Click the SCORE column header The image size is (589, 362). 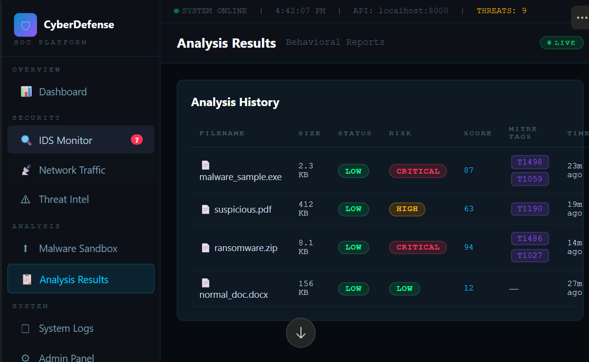(478, 133)
